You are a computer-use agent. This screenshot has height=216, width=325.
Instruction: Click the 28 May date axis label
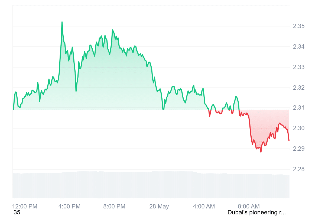[159, 207]
